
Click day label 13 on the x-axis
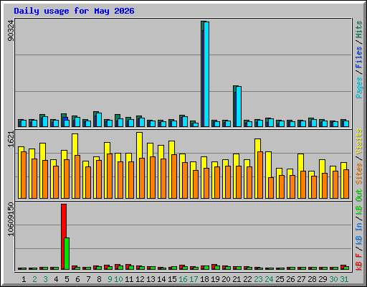pos(151,279)
